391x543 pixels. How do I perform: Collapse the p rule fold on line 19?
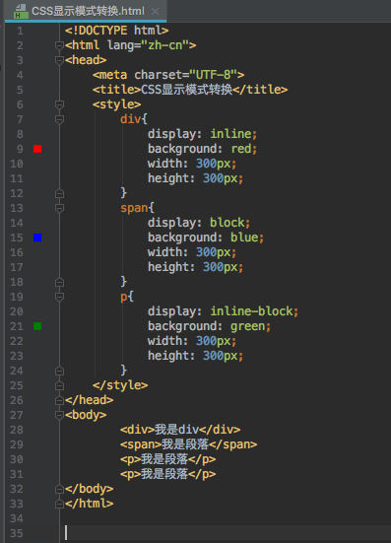[59, 297]
